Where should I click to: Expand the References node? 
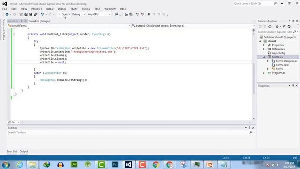[264, 49]
